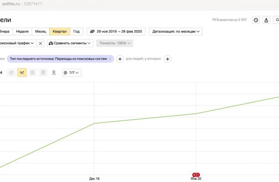Viewport: 279px width, 182px height.
Task: Switch to bar column chart view
Action: point(43,72)
